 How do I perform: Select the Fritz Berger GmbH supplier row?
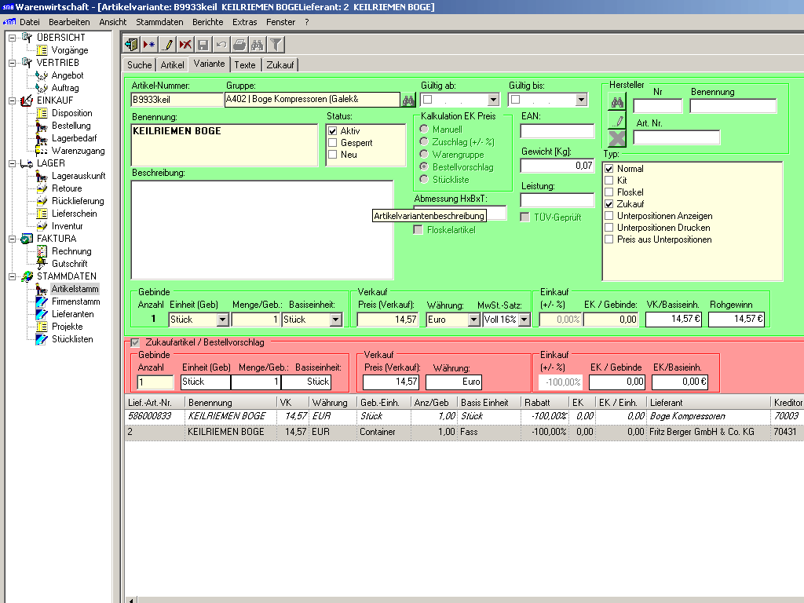coord(463,432)
